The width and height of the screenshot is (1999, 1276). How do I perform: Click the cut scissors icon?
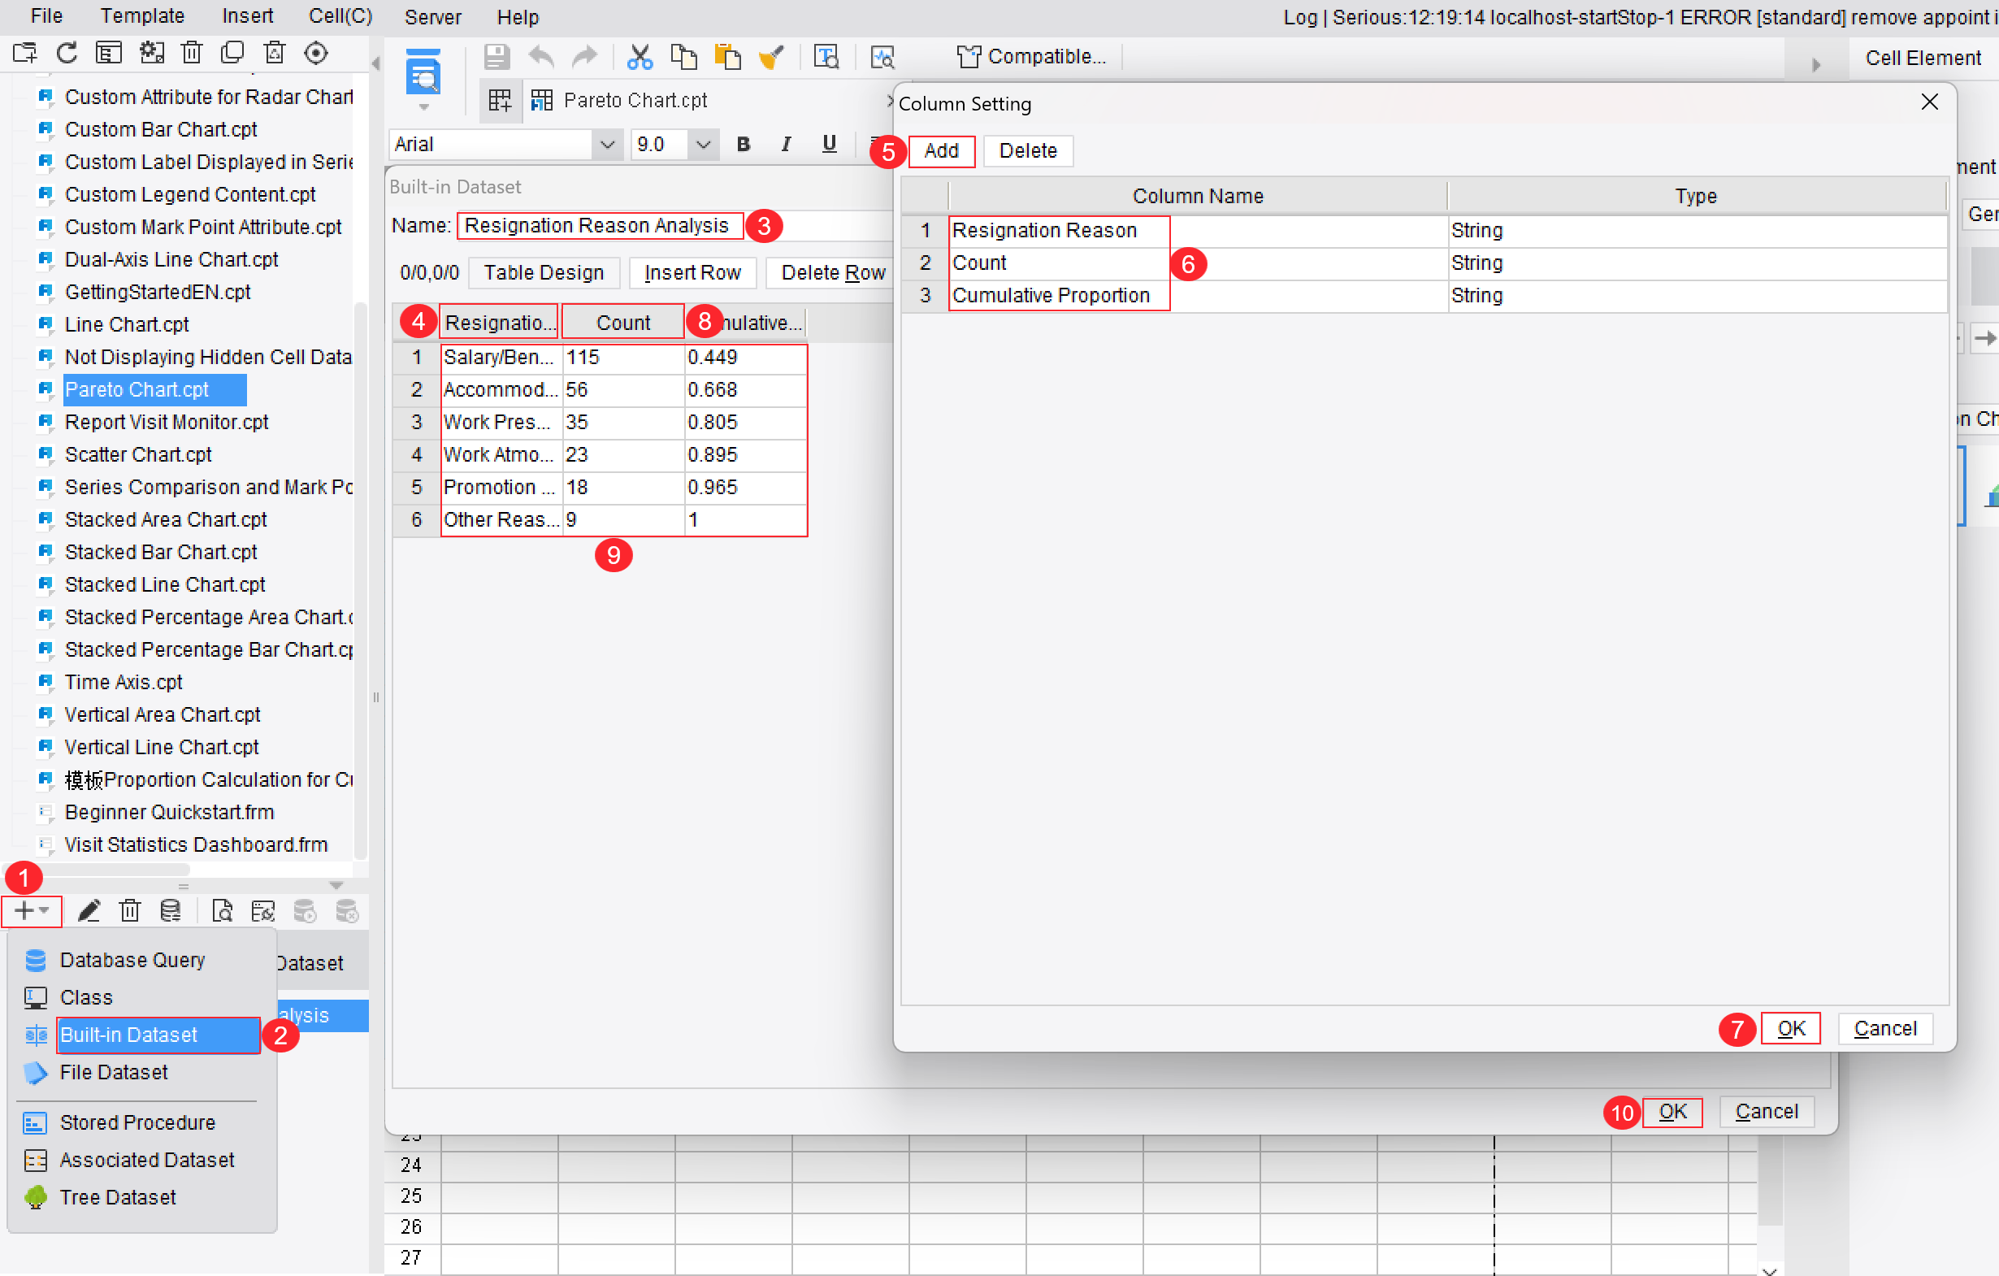pyautogui.click(x=640, y=56)
